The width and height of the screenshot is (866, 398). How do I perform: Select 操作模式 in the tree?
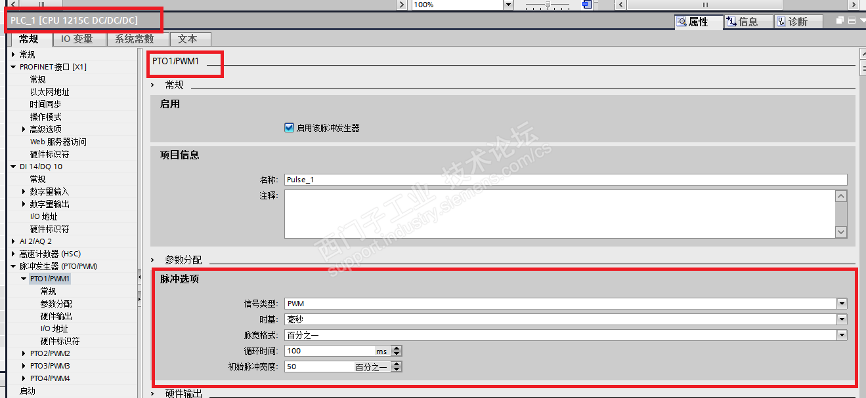[45, 117]
